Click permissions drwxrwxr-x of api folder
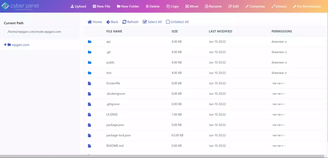 click(279, 42)
